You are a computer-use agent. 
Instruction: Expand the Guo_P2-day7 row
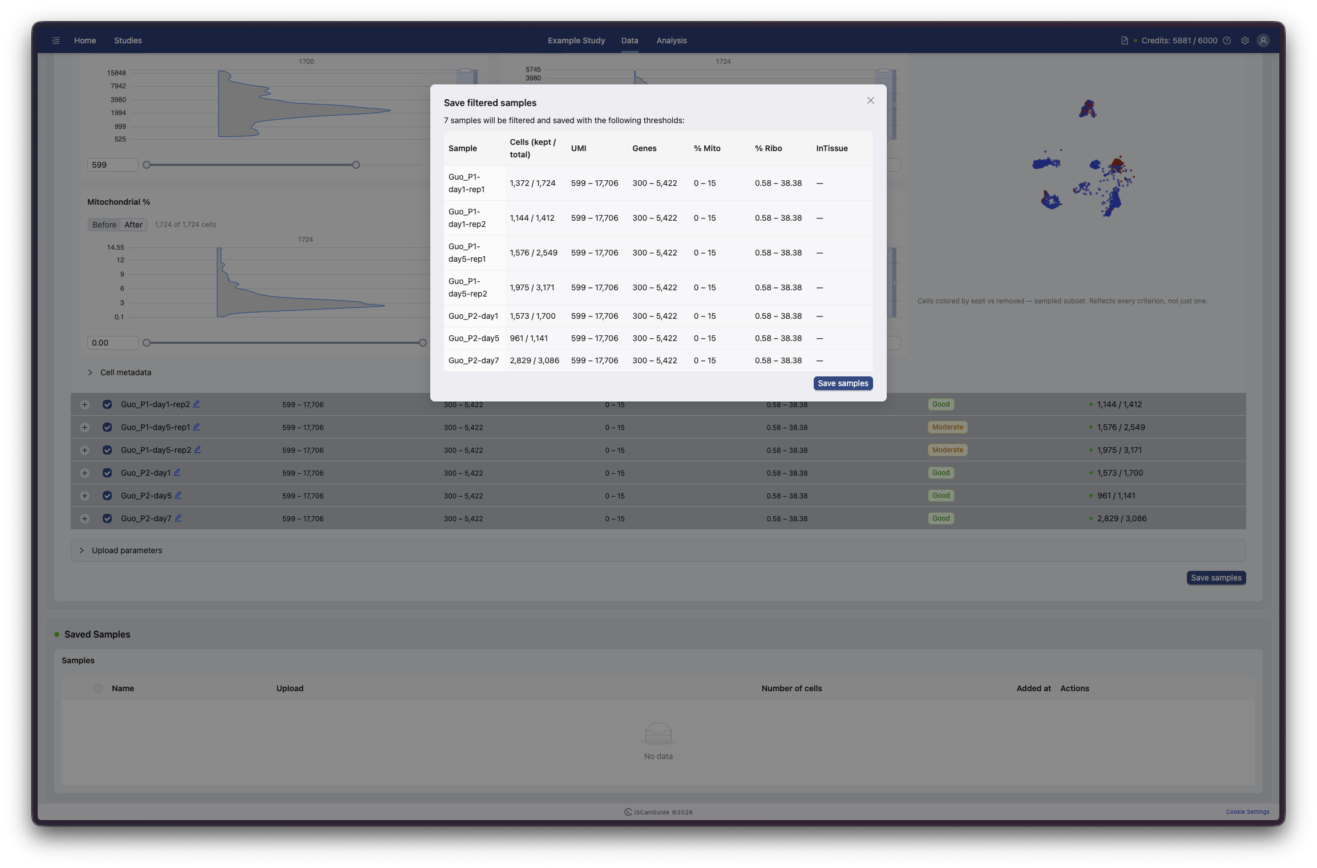pyautogui.click(x=84, y=518)
